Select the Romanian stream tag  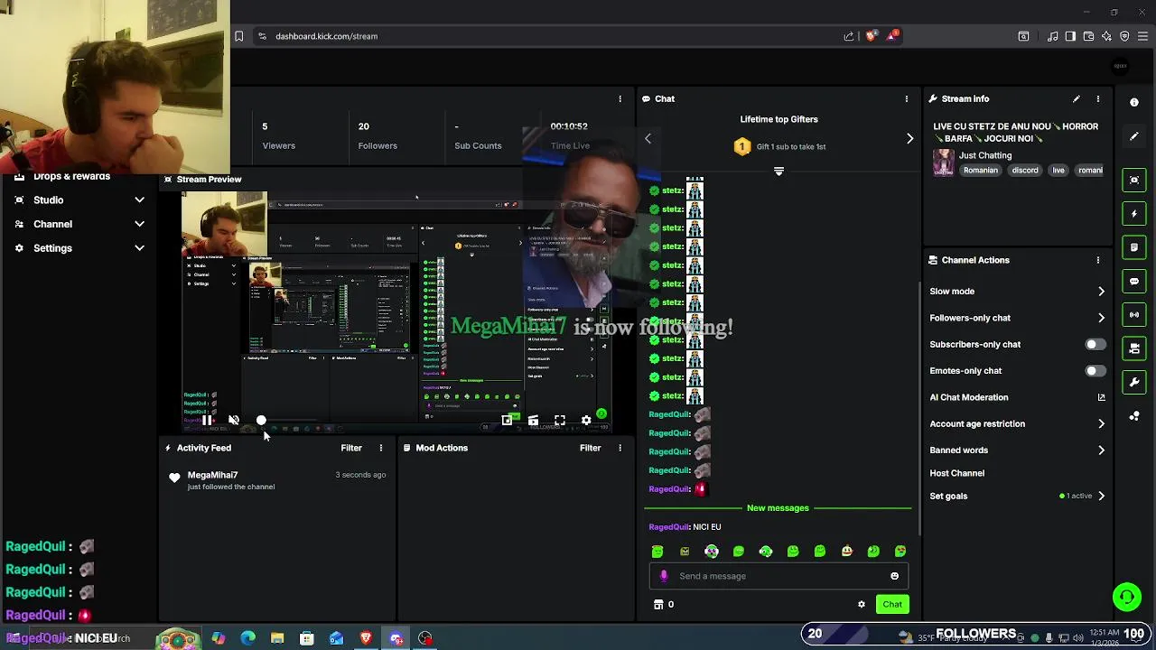981,171
